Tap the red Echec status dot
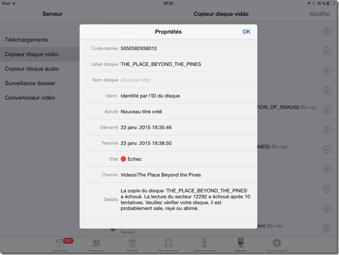Viewport: 339px width, 255px height. coord(123,159)
